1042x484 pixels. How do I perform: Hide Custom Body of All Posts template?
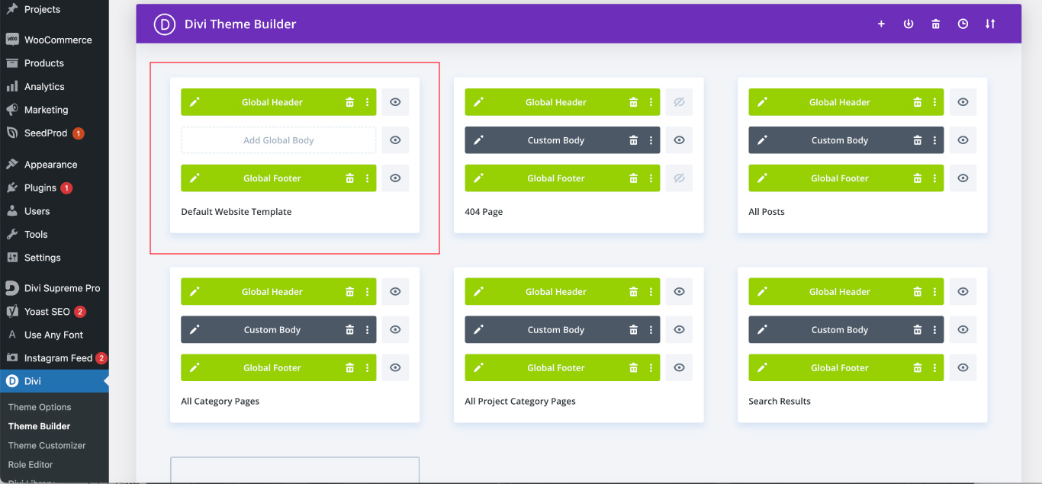[x=963, y=140]
